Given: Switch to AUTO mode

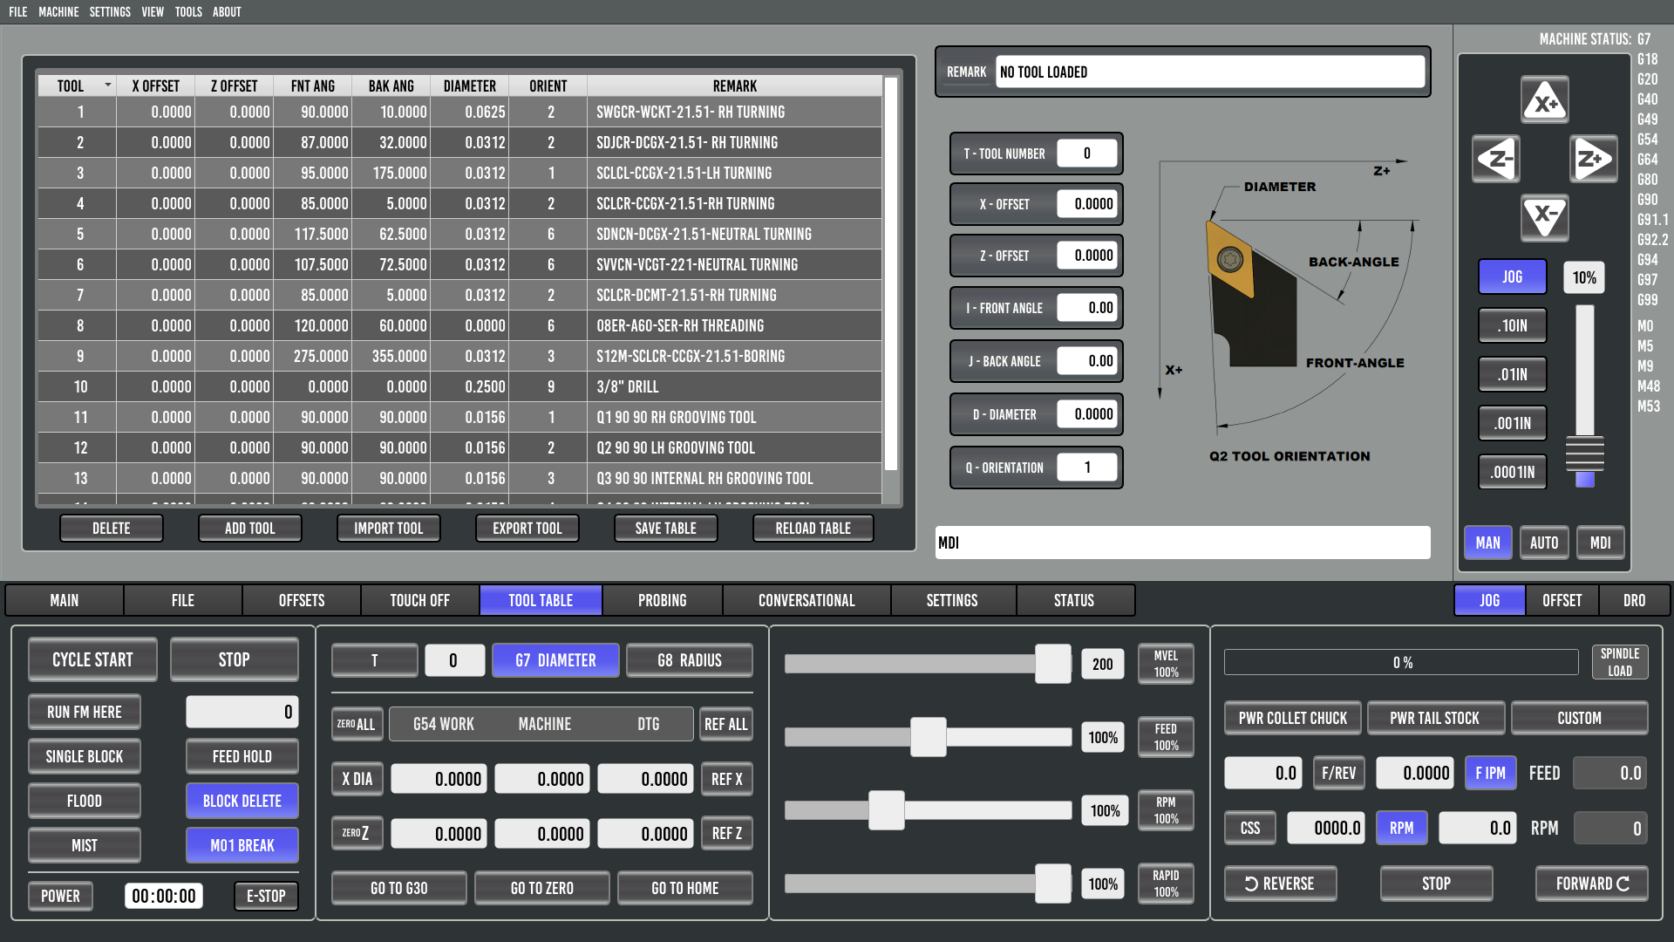Looking at the screenshot, I should (x=1543, y=543).
